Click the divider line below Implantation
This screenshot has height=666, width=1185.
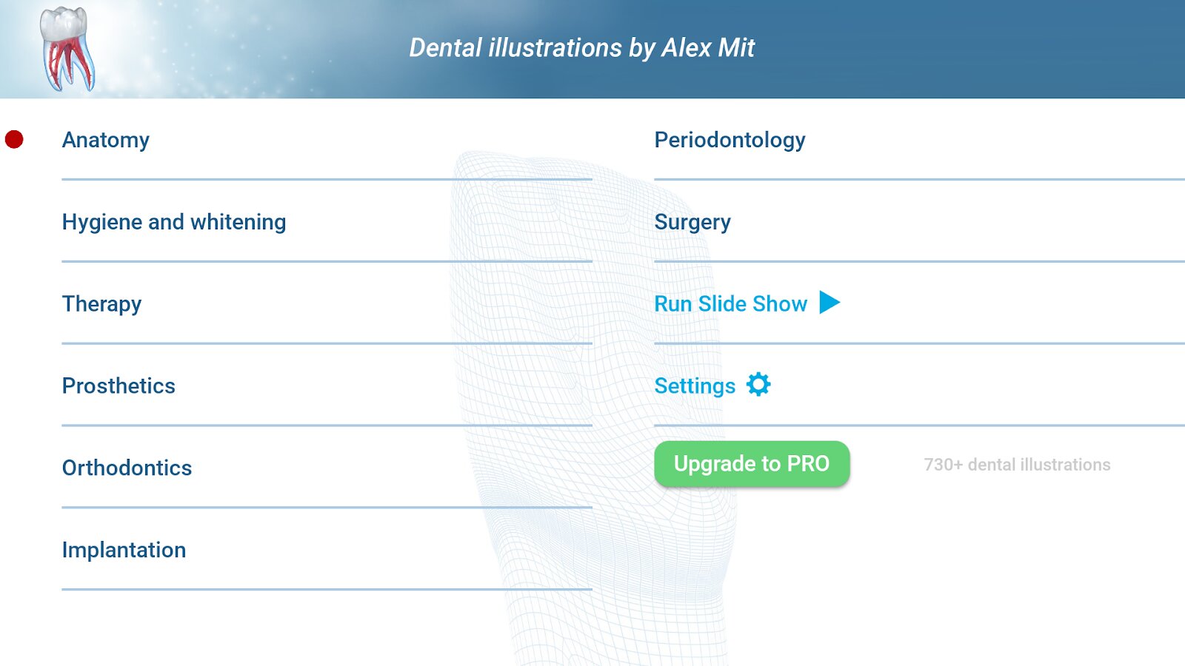click(327, 590)
